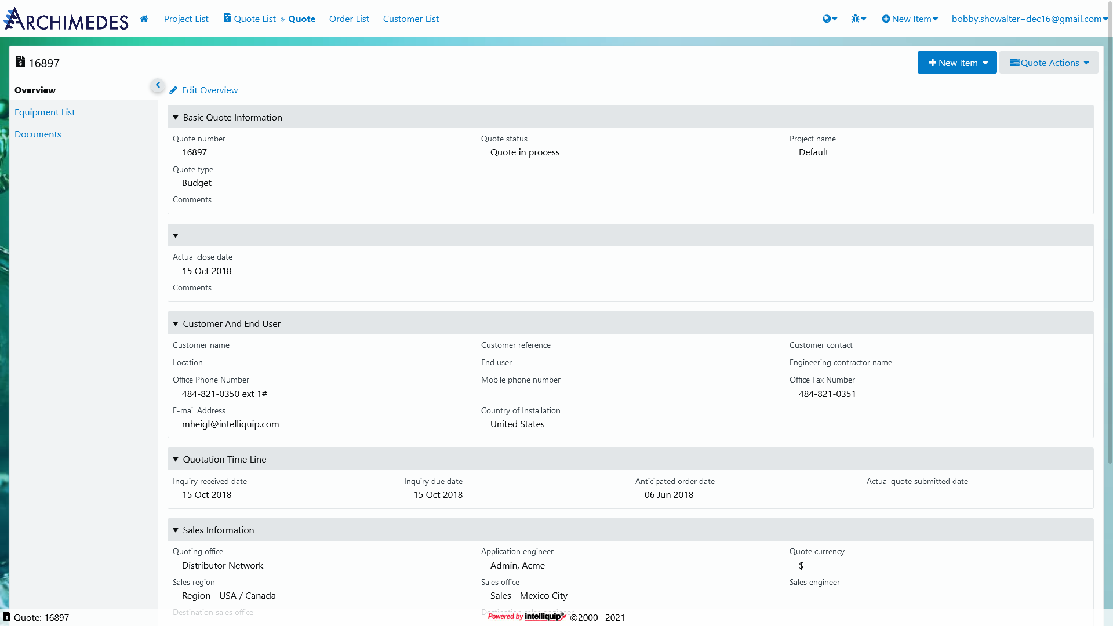The image size is (1113, 626).
Task: Collapse the Quotation Time Line section
Action: (x=176, y=460)
